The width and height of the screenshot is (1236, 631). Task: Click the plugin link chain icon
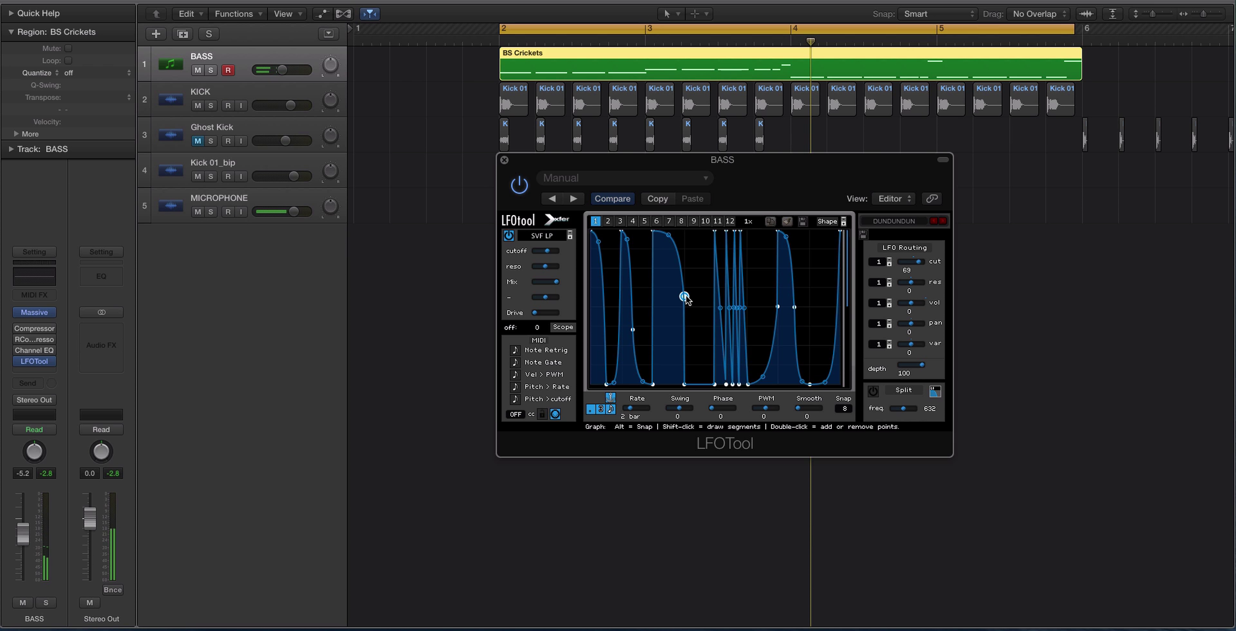pos(932,199)
